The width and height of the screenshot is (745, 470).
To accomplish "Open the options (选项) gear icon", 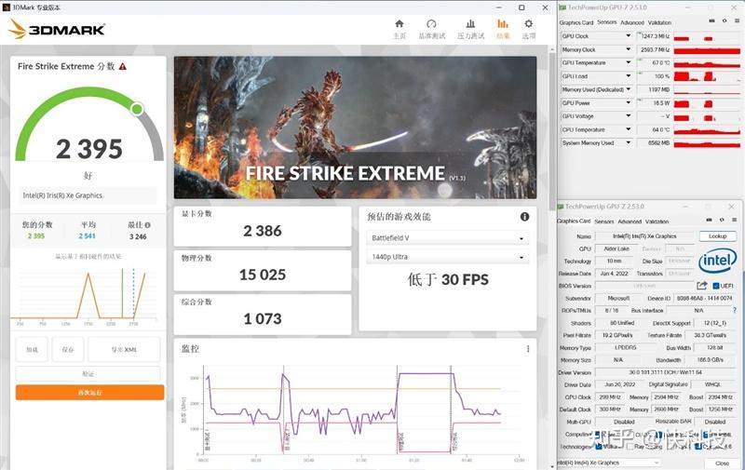I will coord(529,25).
